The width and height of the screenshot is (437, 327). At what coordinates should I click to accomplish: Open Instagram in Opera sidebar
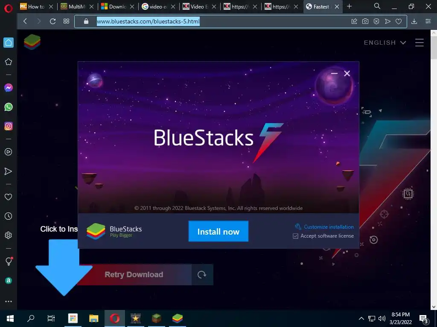(x=9, y=126)
